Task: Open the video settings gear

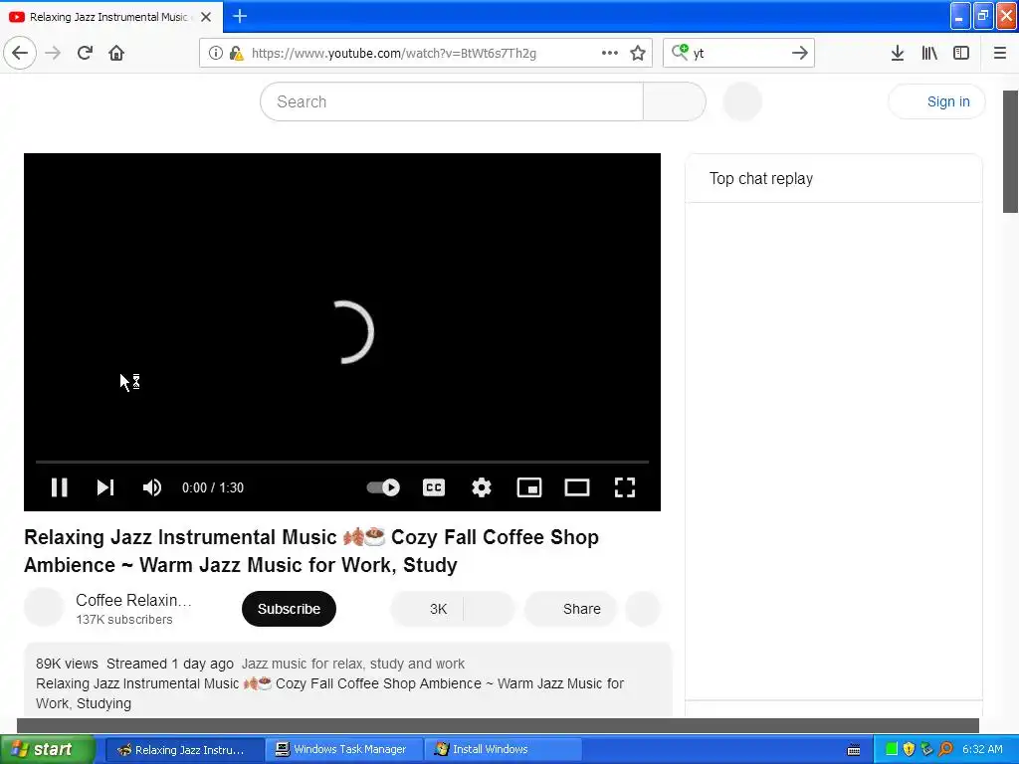Action: coord(481,487)
